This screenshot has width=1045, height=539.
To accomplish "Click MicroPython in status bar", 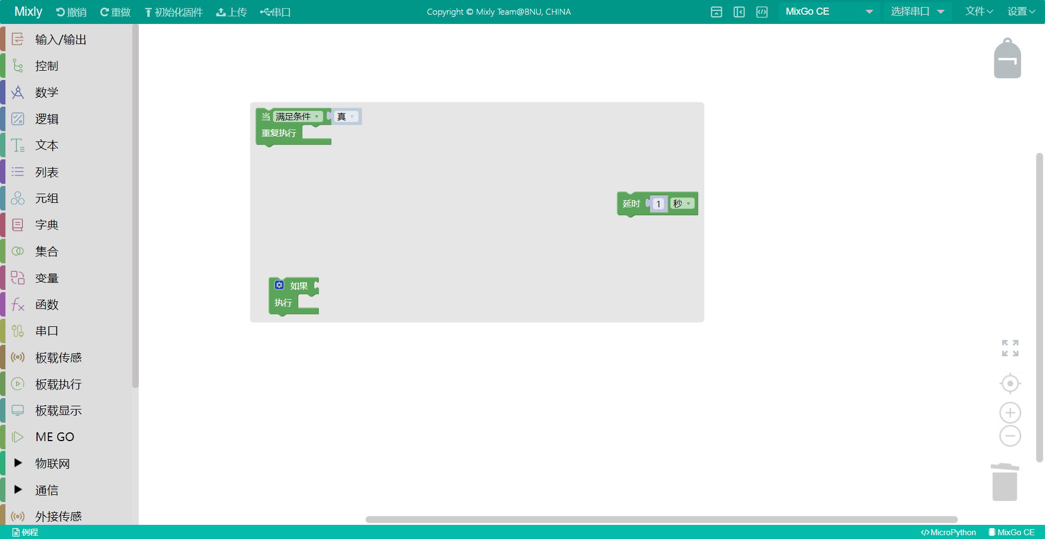I will (948, 532).
